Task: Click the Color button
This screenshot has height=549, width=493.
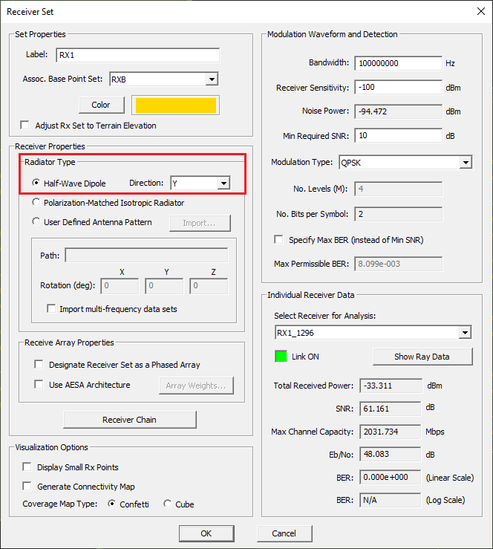Action: (x=102, y=105)
